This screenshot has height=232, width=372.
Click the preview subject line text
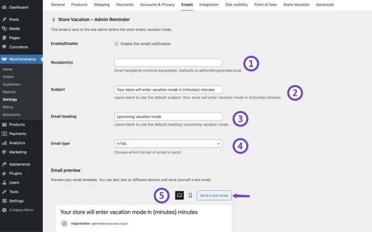[129, 212]
